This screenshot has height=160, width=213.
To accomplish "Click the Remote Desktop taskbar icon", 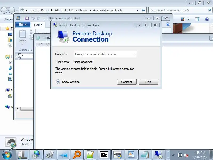I will (x=158, y=155).
